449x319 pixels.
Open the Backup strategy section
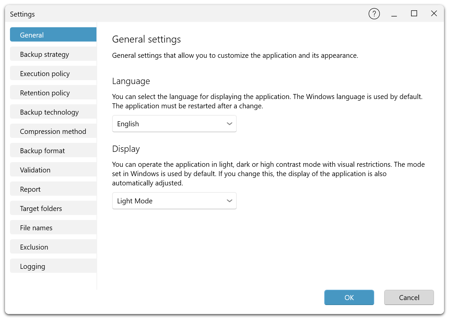(x=53, y=54)
